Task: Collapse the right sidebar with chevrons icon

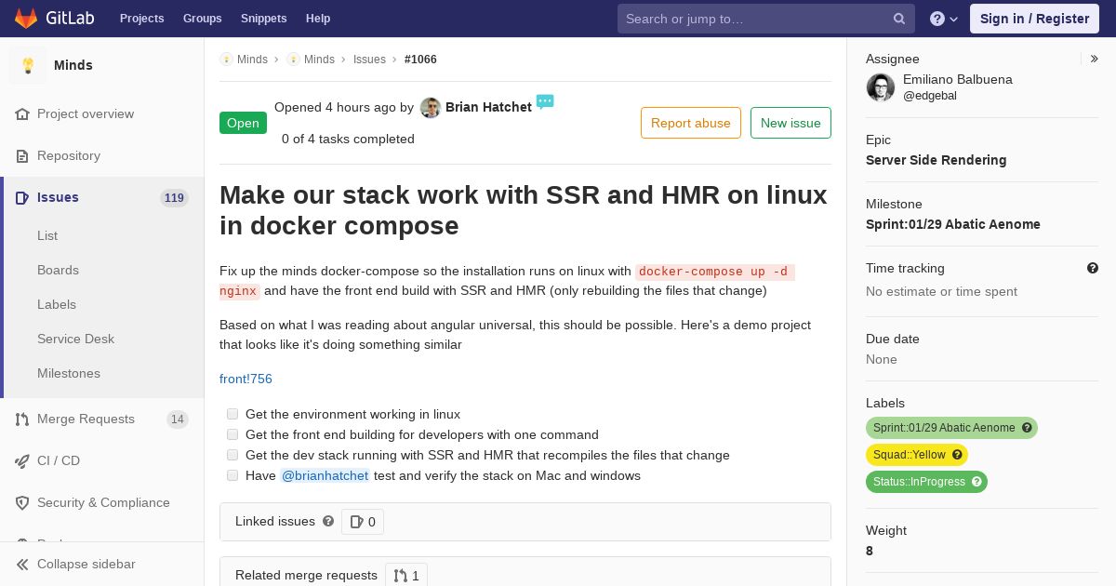Action: [x=1094, y=59]
